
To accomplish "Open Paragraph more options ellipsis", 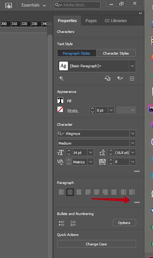I will tap(137, 202).
